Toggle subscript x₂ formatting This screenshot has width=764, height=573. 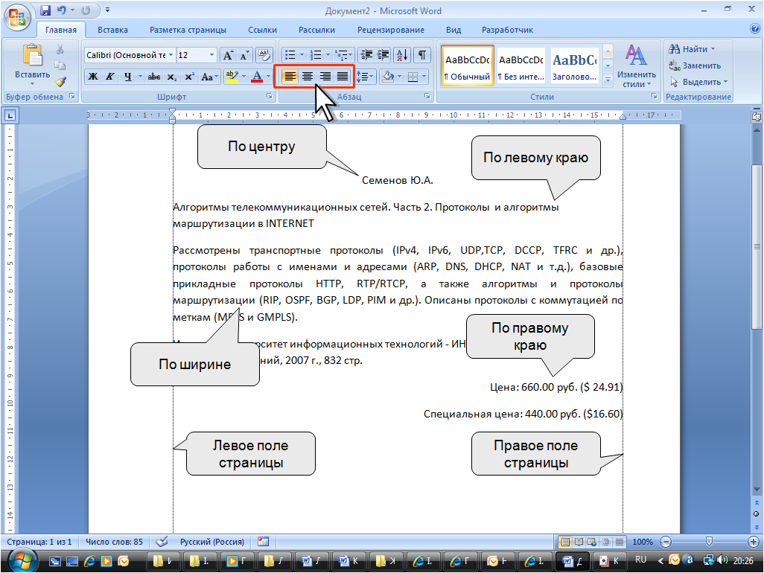(171, 77)
